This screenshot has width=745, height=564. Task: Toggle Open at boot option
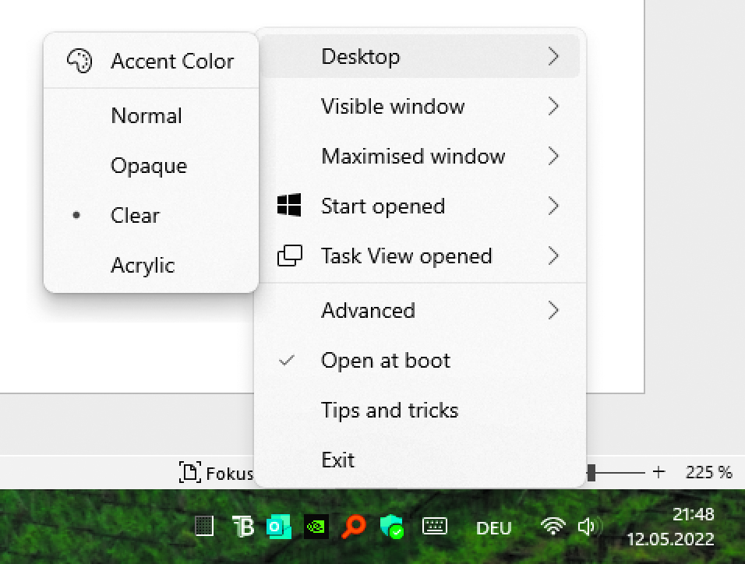[x=420, y=361]
